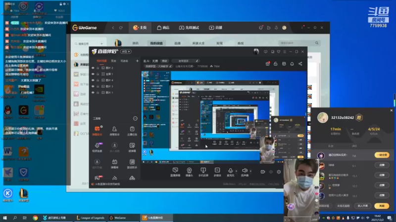The height and width of the screenshot is (222, 396).
Task: Click the yellow 关闭 button in the match panel
Action: pyautogui.click(x=382, y=206)
